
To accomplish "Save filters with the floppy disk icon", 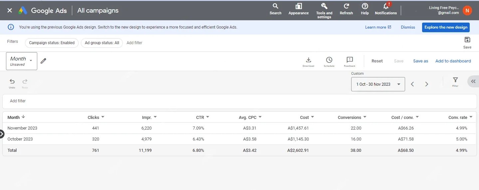I will 467,43.
